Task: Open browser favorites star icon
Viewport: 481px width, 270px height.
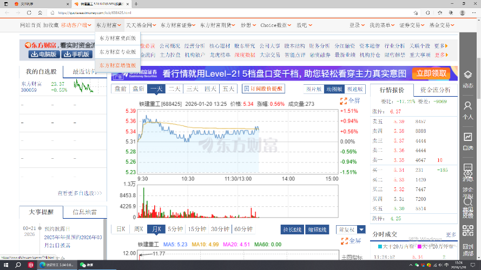Action: [x=440, y=13]
